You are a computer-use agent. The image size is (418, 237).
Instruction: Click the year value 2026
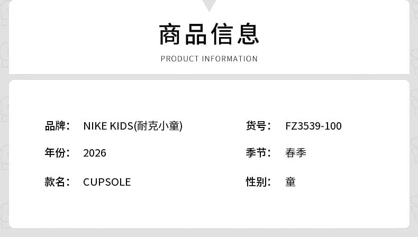(x=95, y=153)
